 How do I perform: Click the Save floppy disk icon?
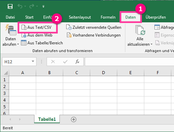click(10, 6)
